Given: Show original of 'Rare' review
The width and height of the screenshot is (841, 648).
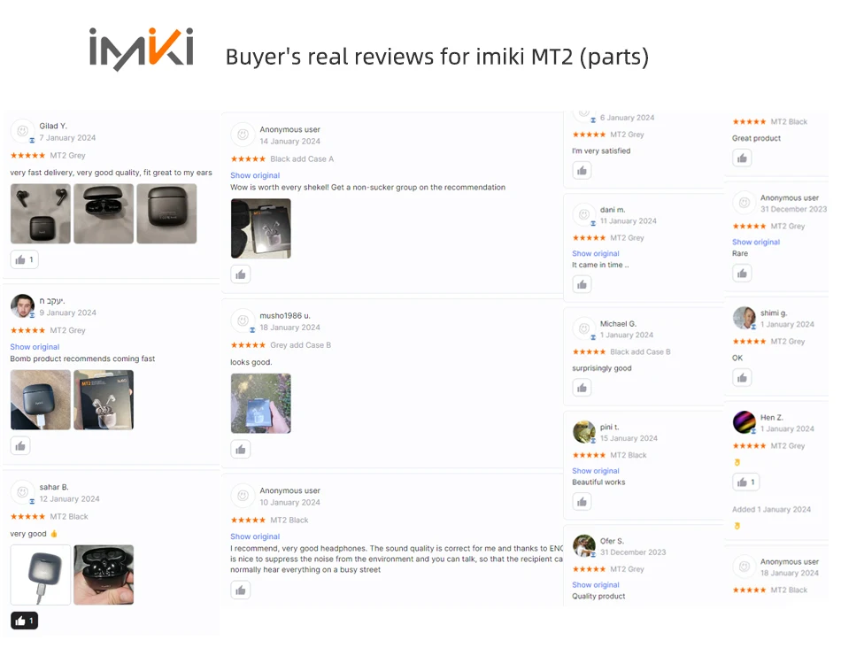Looking at the screenshot, I should tap(756, 242).
